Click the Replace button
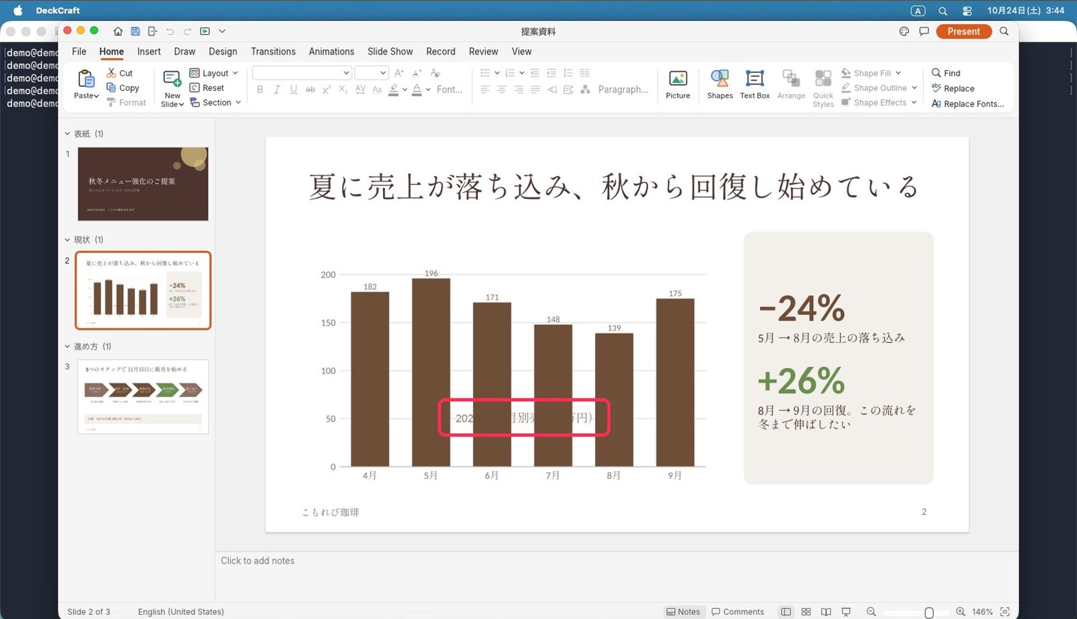 click(953, 88)
